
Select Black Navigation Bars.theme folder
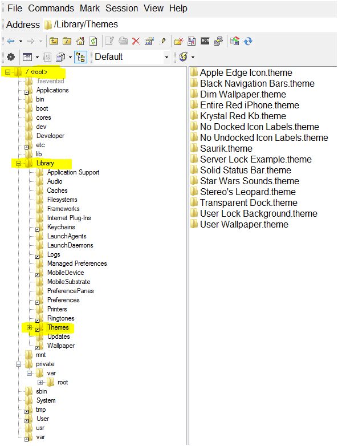[257, 83]
